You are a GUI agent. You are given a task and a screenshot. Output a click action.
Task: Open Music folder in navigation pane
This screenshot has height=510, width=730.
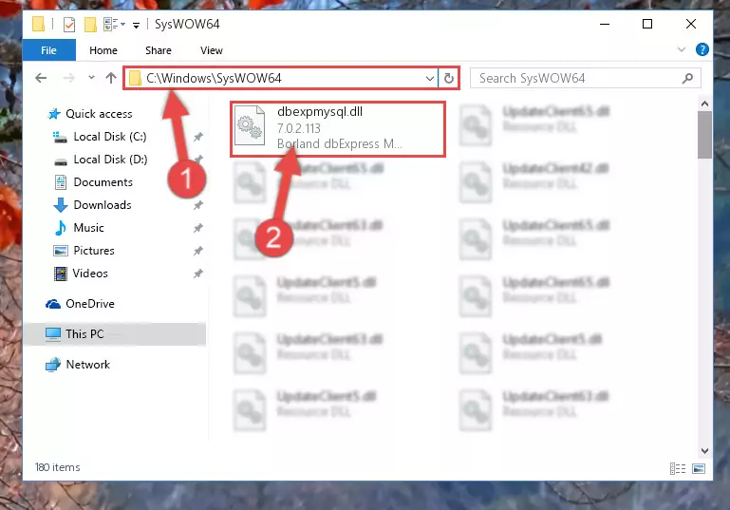click(x=88, y=228)
